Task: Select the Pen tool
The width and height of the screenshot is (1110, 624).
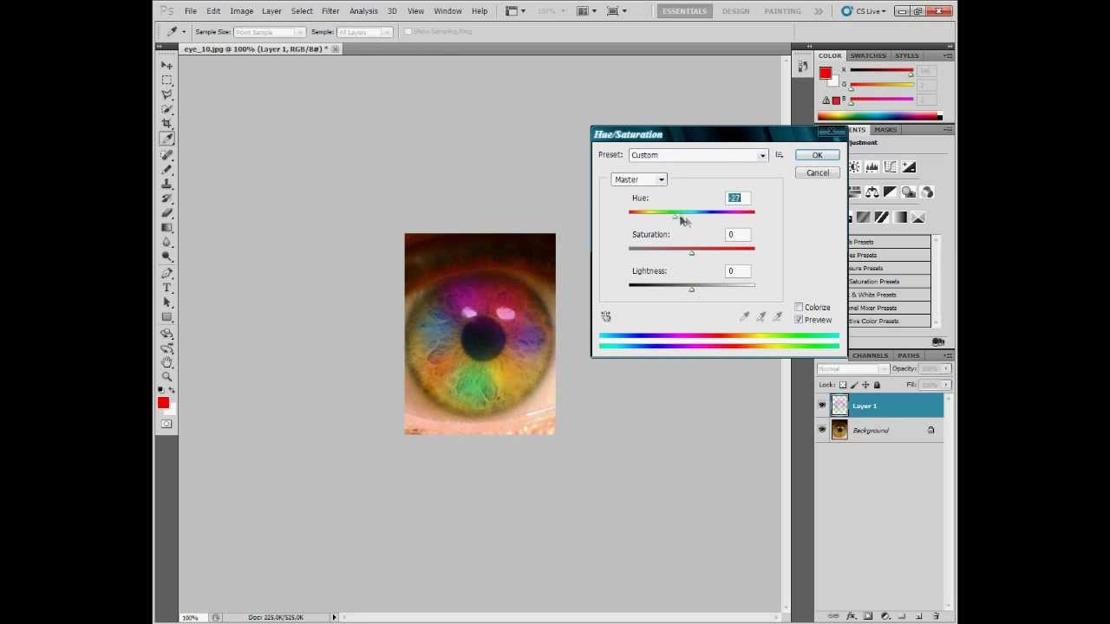Action: [x=166, y=273]
